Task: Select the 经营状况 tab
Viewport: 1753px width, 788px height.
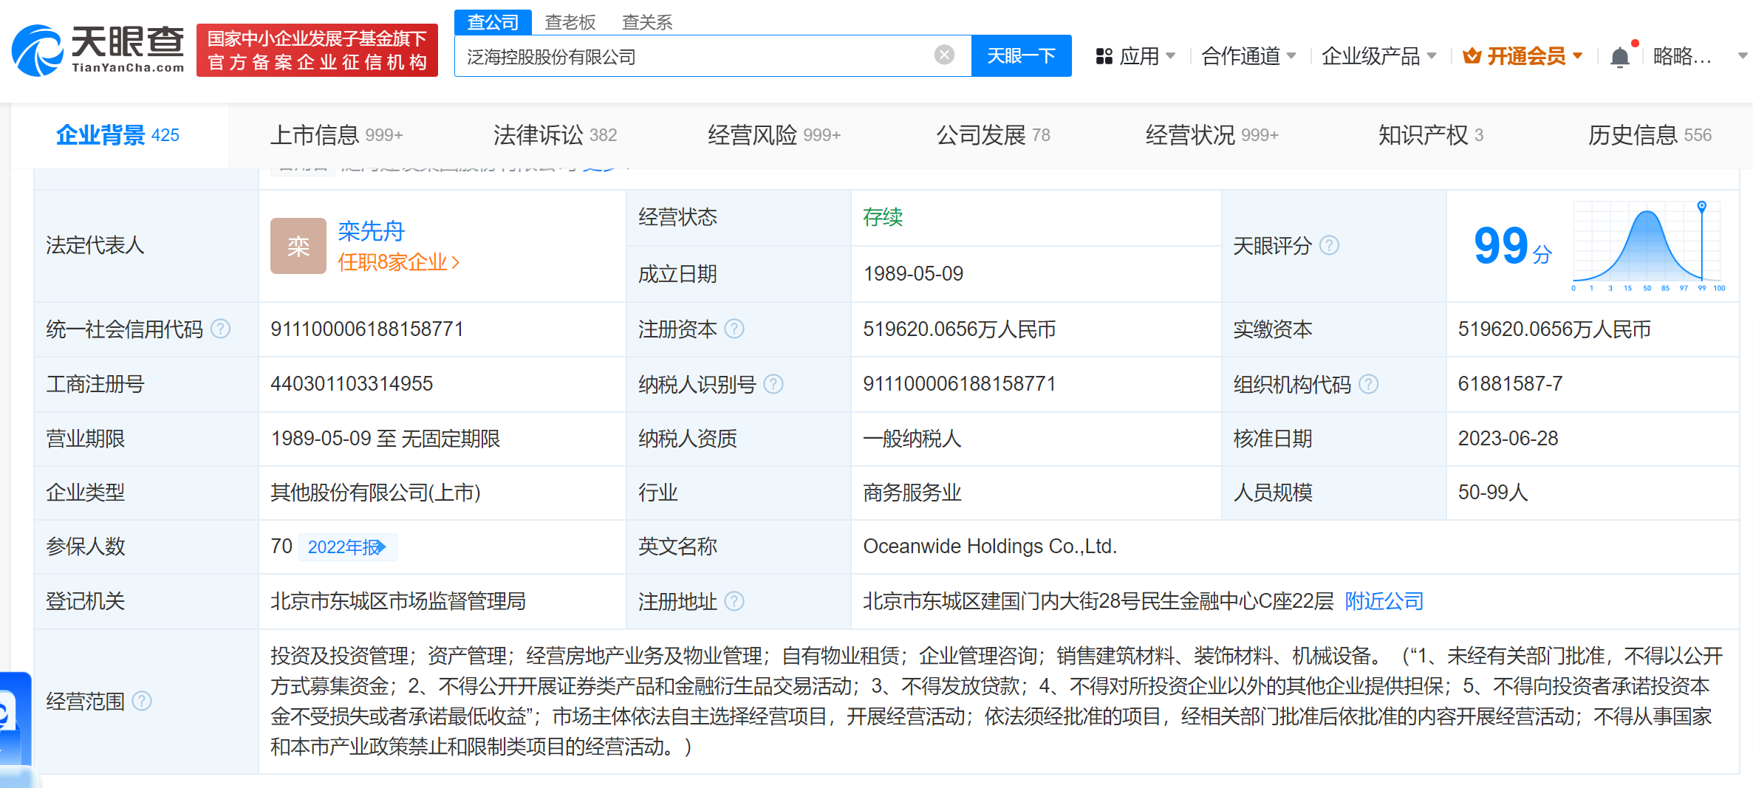Action: [1212, 135]
